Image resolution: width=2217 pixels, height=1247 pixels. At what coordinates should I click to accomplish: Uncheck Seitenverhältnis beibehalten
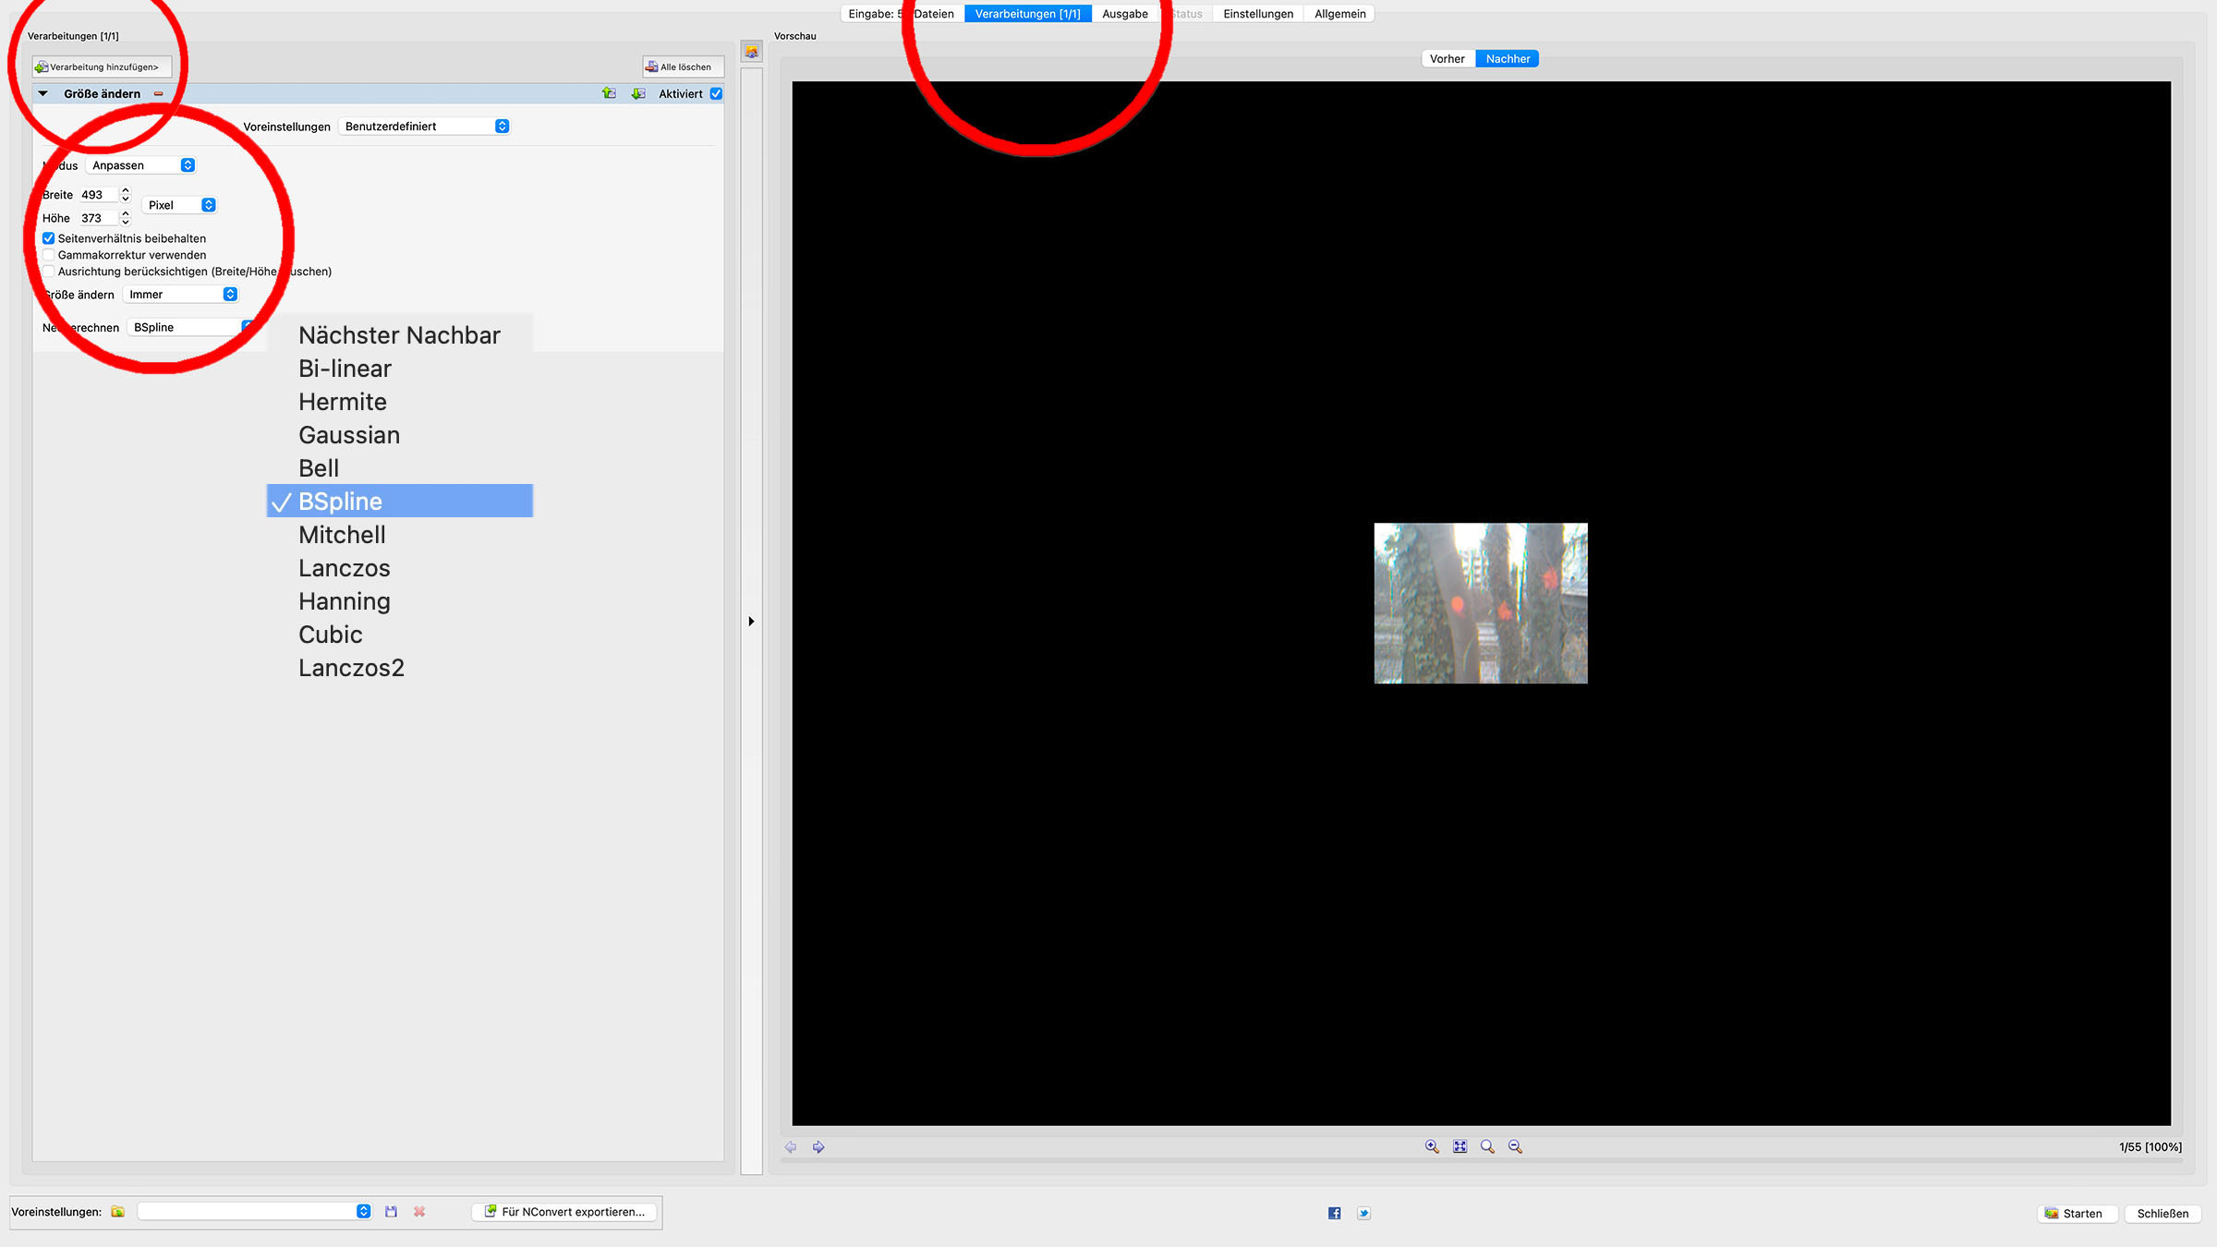tap(49, 238)
